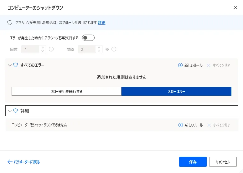Click the info icon next to 回数
Screen dimensions: 243x173
[x=51, y=49]
